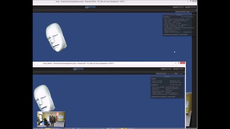Minimize the front Unity window
Image resolution: width=230 pixels, height=129 pixels.
[176, 63]
